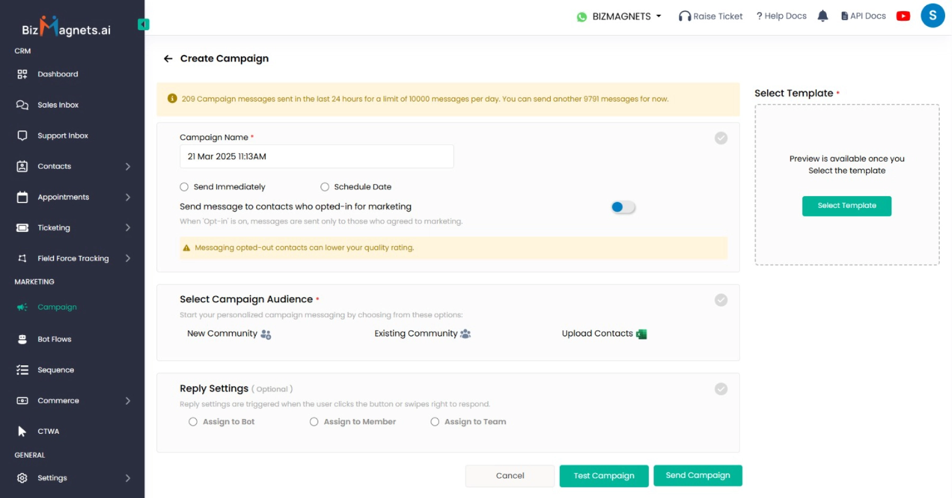Click the Campaign Name input field
This screenshot has width=952, height=498.
coord(317,157)
